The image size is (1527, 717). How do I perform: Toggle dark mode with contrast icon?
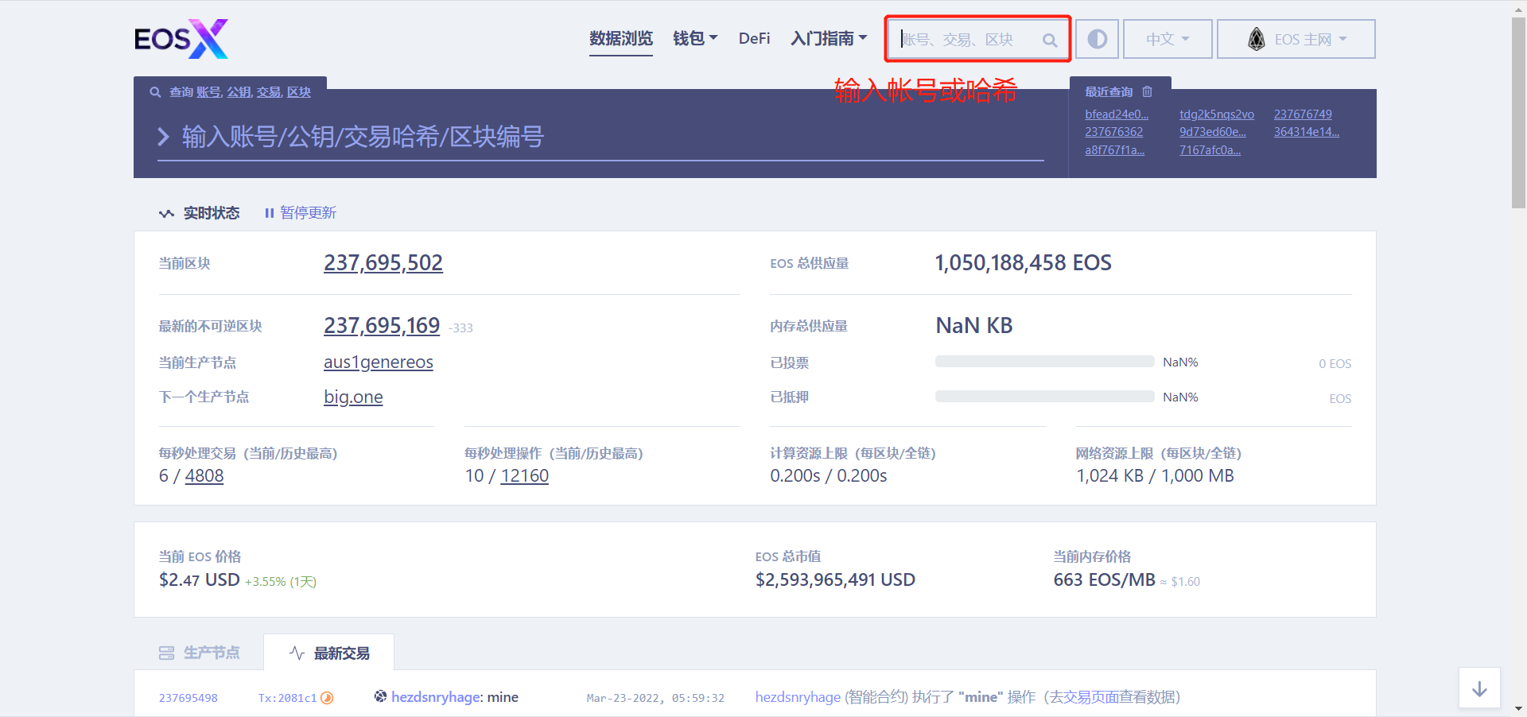pos(1097,39)
